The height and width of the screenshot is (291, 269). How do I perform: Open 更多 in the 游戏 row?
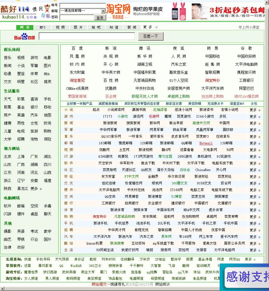pyautogui.click(x=255, y=117)
